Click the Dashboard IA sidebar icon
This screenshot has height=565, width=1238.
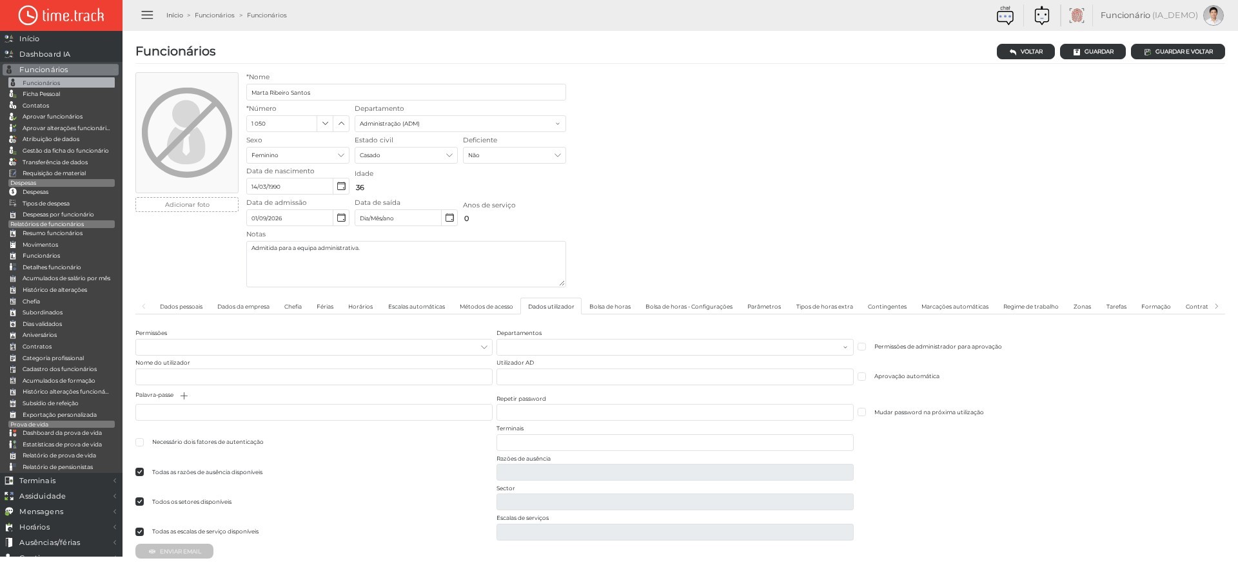point(9,54)
